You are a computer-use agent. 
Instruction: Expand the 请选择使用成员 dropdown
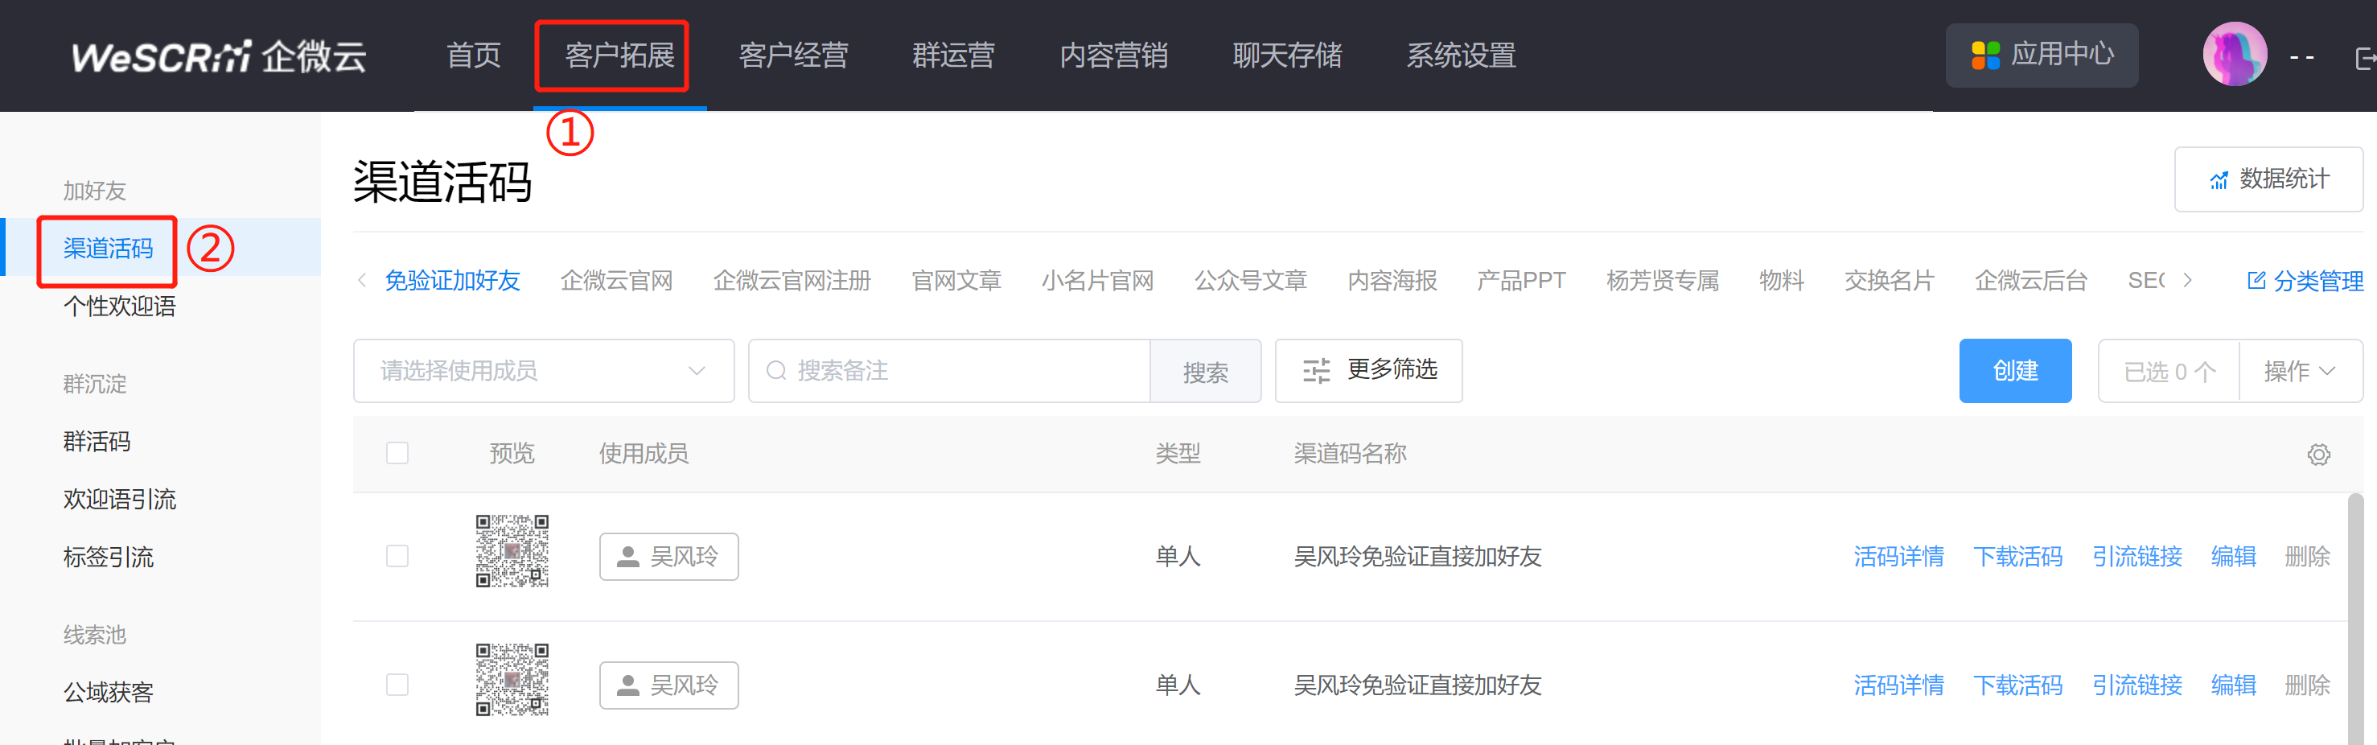(x=543, y=371)
